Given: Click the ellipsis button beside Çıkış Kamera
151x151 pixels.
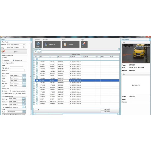Looking at the screenshot, I should click(x=25, y=107).
